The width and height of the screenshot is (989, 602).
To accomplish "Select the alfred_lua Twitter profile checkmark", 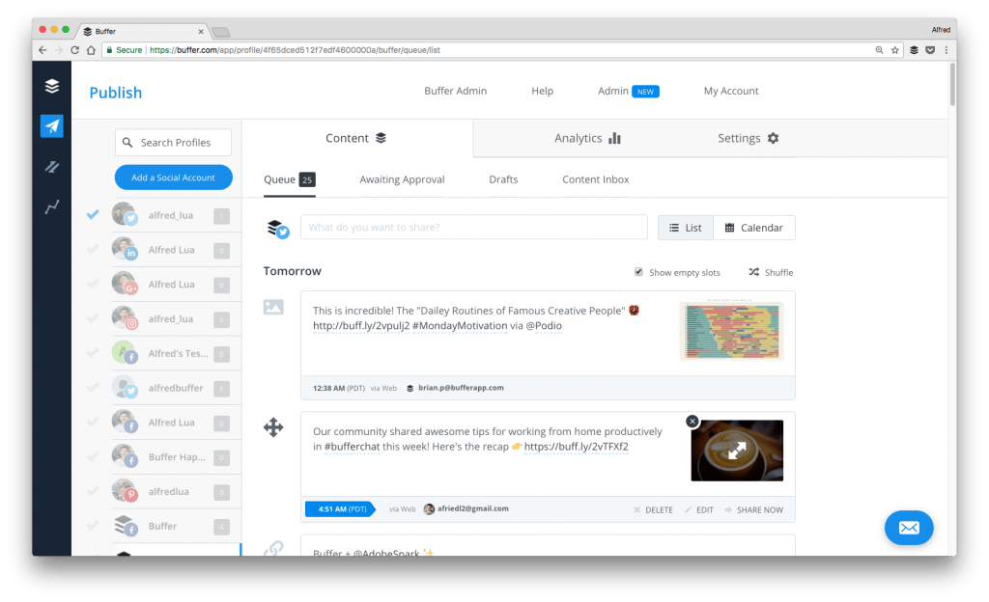I will [x=93, y=214].
